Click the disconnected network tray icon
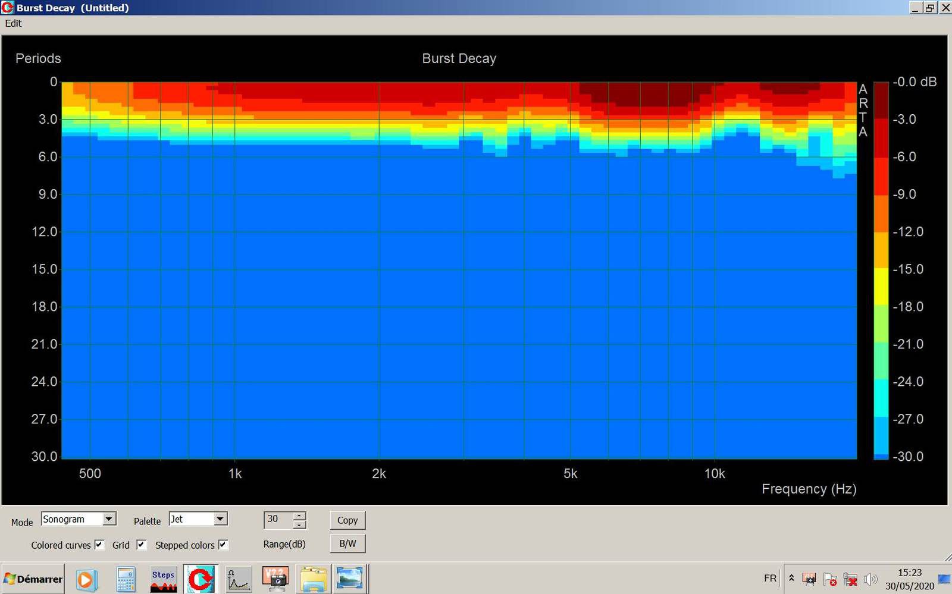Image resolution: width=952 pixels, height=594 pixels. pos(851,579)
